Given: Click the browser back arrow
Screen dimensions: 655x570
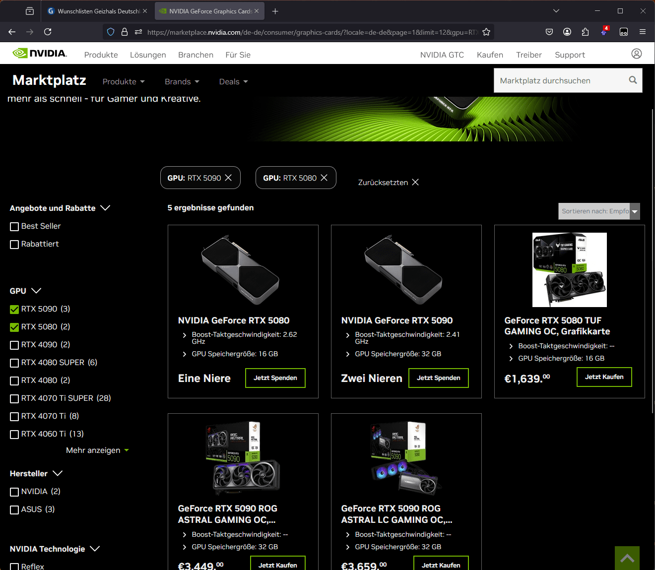Looking at the screenshot, I should (x=12, y=32).
